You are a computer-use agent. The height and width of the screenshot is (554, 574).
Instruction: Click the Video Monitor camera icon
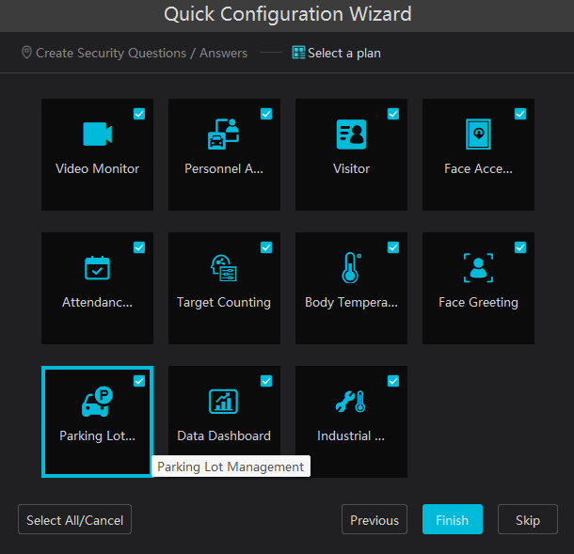point(97,135)
